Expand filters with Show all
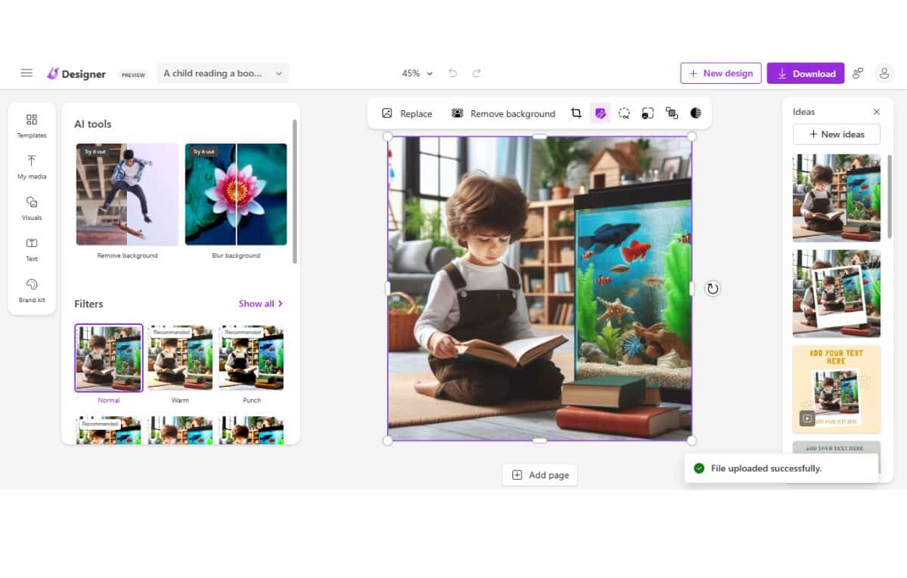907x578 pixels. pyautogui.click(x=260, y=304)
